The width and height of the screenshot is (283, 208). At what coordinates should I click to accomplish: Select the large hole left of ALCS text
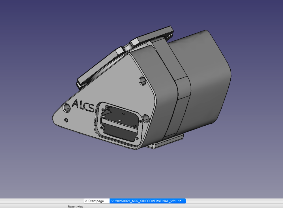pyautogui.click(x=67, y=108)
